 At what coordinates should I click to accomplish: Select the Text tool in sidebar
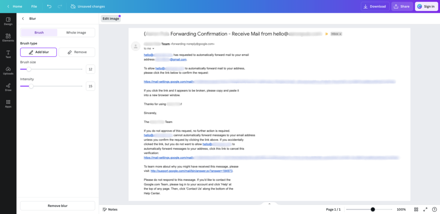point(8,55)
